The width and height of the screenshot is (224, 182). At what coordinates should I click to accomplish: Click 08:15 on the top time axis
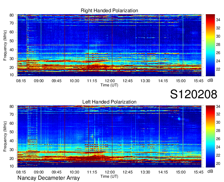click(21, 81)
